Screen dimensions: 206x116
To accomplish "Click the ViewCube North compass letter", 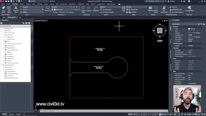I will pos(160,24).
